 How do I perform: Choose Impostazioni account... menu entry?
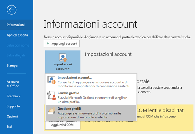[91, 82]
